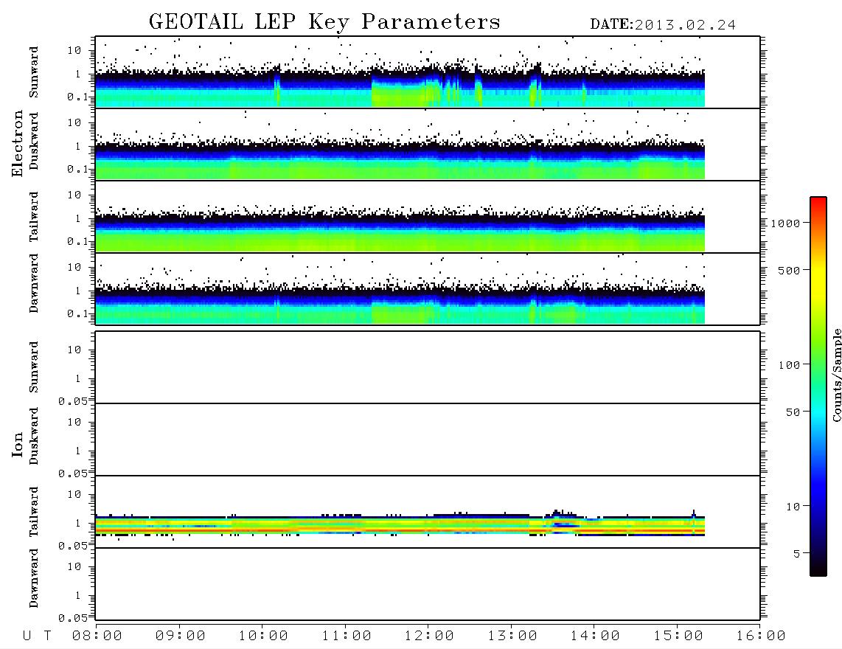Click the empty Ion Sunward plot panel

pos(428,367)
